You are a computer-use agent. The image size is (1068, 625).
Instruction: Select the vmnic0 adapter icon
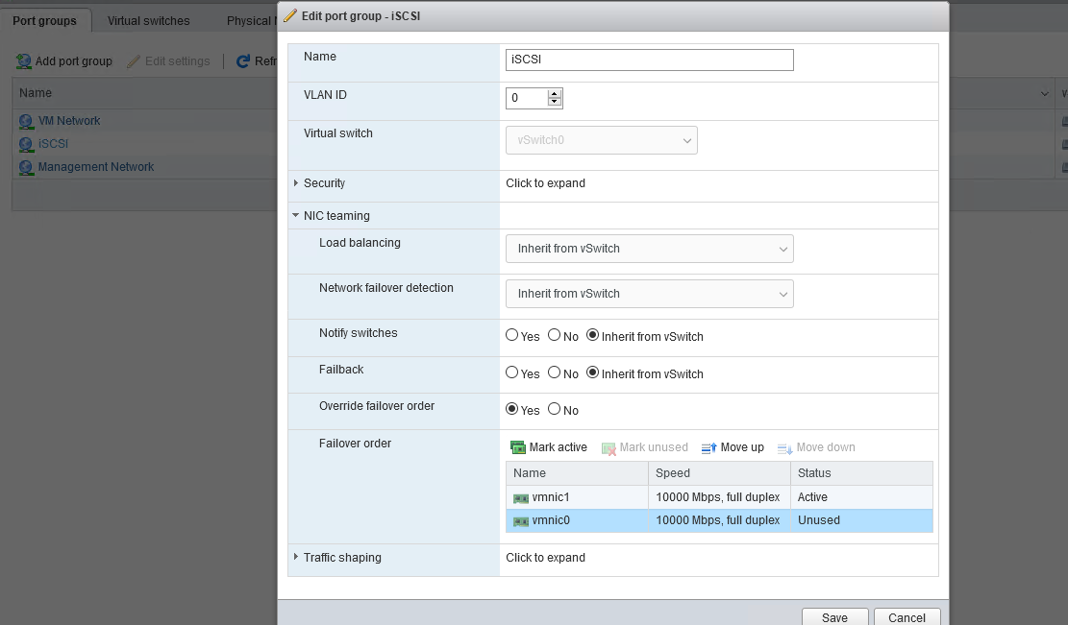tap(521, 521)
